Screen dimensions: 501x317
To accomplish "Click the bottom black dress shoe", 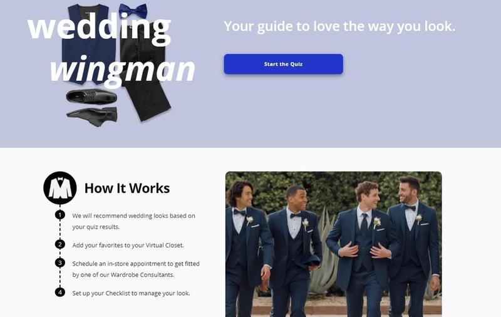I will [92, 117].
